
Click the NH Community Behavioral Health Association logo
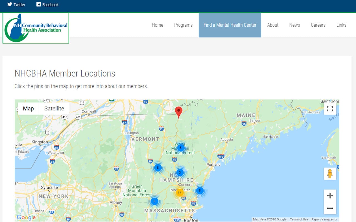(36, 28)
